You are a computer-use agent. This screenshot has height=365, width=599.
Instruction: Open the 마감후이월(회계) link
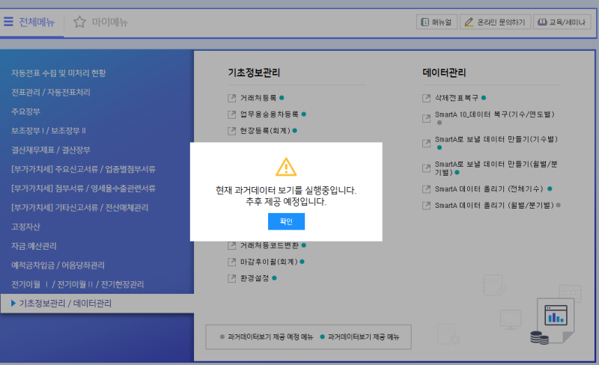pyautogui.click(x=269, y=262)
